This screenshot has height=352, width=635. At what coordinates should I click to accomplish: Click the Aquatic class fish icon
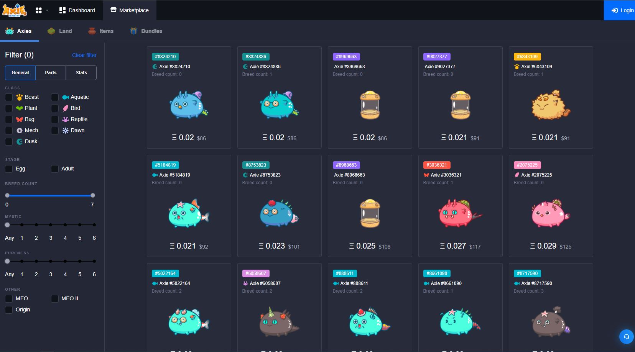pyautogui.click(x=66, y=97)
